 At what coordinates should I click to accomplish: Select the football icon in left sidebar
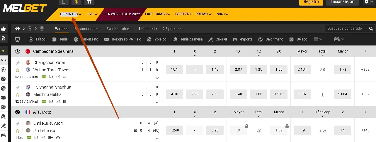click(3, 70)
